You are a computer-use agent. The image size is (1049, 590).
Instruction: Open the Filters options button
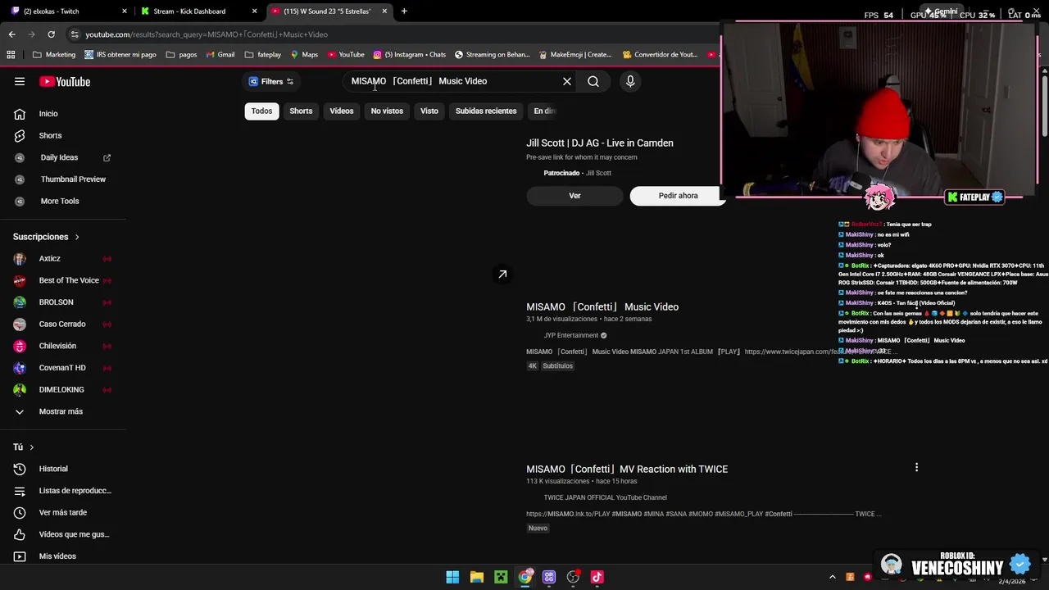click(271, 81)
